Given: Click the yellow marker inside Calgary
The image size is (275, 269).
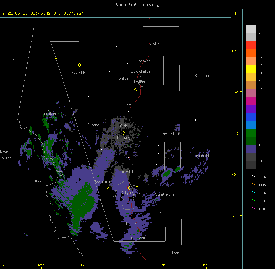Looking at the screenshot, I should click(129, 188).
